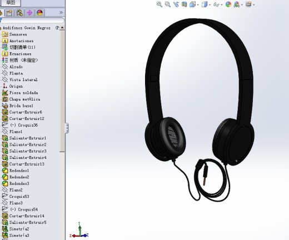Select the Simetría3 mirror feature

[x=19, y=236]
